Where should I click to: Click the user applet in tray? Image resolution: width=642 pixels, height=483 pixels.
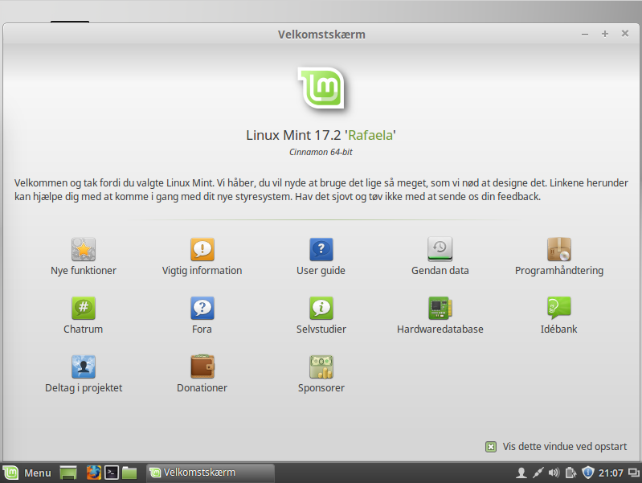[521, 473]
